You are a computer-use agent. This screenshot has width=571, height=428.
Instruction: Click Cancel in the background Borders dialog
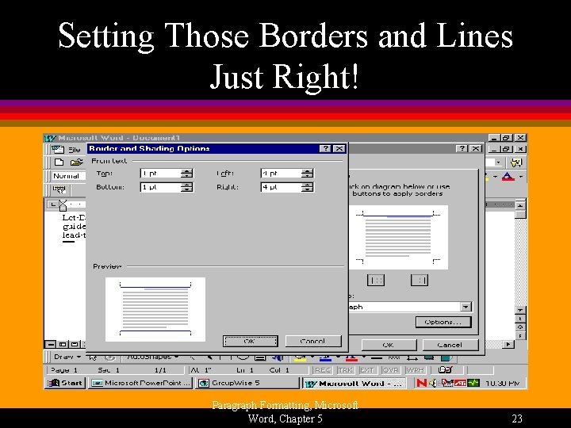tap(450, 345)
